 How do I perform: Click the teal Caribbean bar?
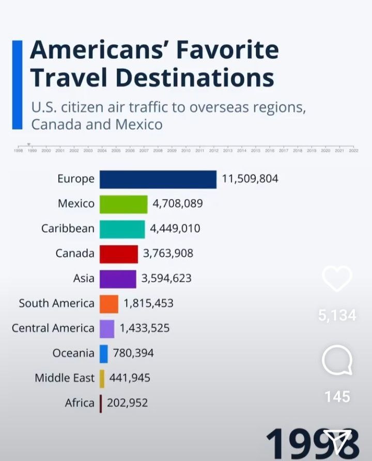(122, 229)
